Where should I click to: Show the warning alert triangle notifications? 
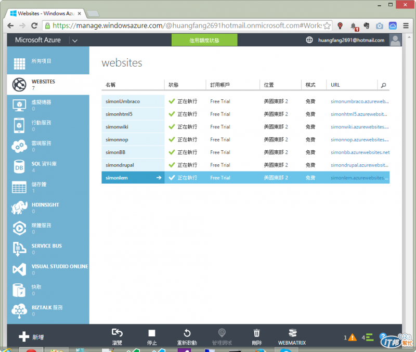[353, 337]
